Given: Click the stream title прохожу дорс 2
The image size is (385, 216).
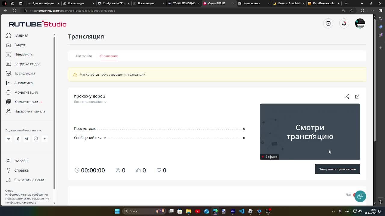Looking at the screenshot, I should click(90, 96).
